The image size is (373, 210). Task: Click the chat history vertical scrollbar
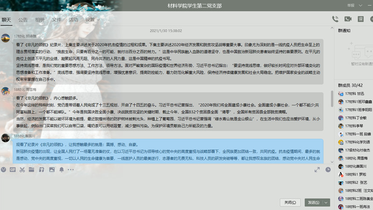tap(331, 98)
